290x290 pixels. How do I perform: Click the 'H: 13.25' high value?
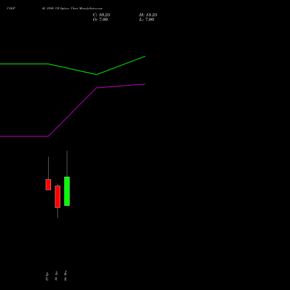pyautogui.click(x=148, y=15)
